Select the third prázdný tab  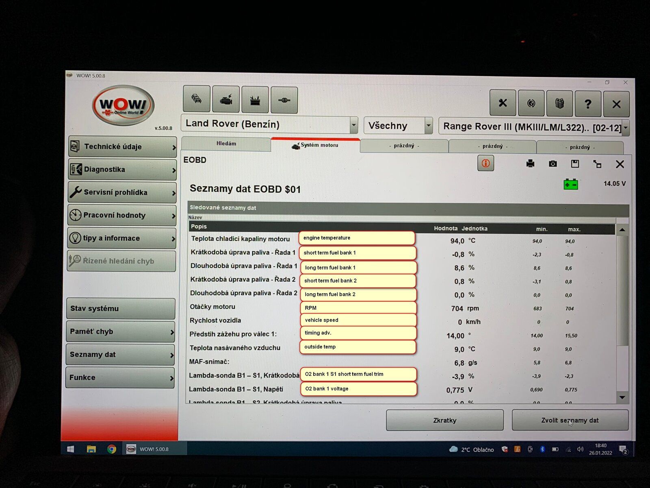click(x=580, y=147)
